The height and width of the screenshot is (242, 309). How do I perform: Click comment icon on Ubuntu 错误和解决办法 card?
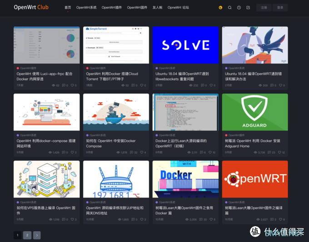click(272, 85)
